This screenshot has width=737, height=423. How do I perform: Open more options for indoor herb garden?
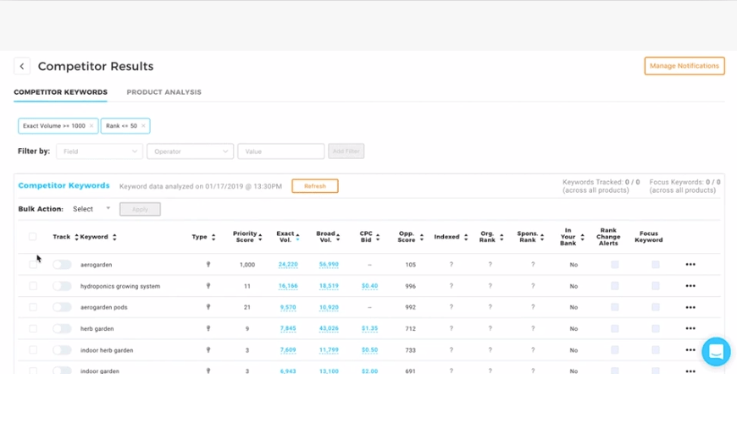[690, 350]
